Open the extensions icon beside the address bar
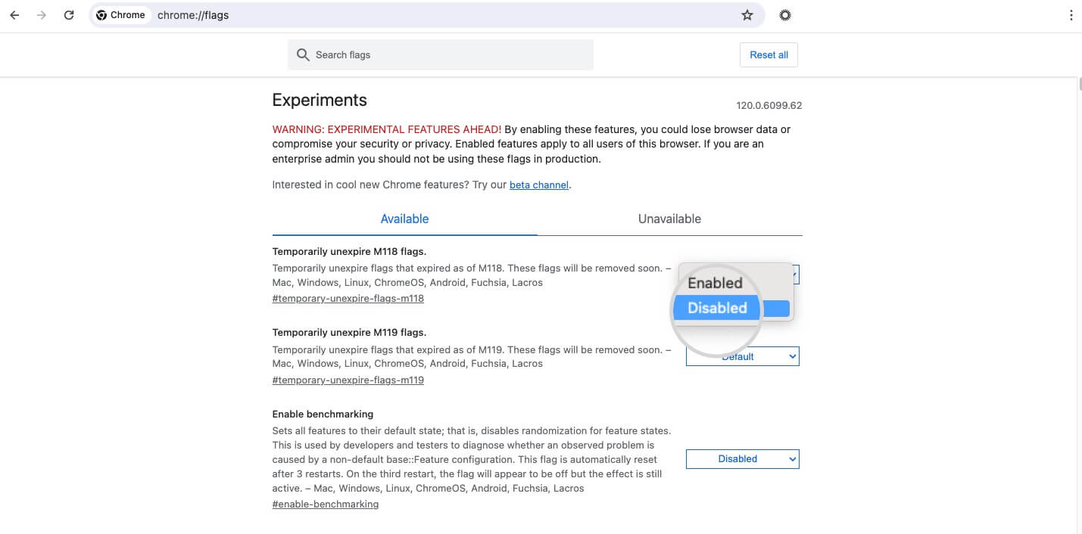This screenshot has height=534, width=1082. tap(785, 15)
